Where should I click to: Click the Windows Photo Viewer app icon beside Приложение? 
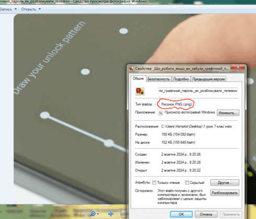[160, 112]
